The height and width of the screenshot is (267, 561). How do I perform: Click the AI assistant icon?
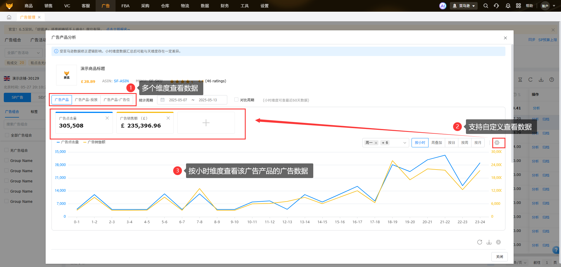tap(443, 6)
